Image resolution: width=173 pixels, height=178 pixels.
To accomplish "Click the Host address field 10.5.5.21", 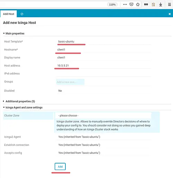I will (x=103, y=66).
